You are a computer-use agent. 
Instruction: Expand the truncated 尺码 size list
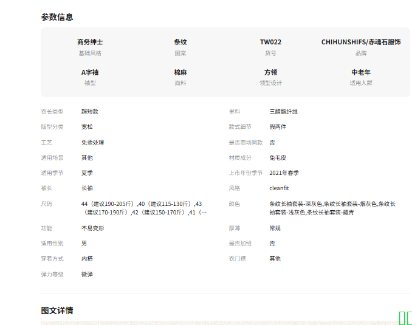point(203,213)
